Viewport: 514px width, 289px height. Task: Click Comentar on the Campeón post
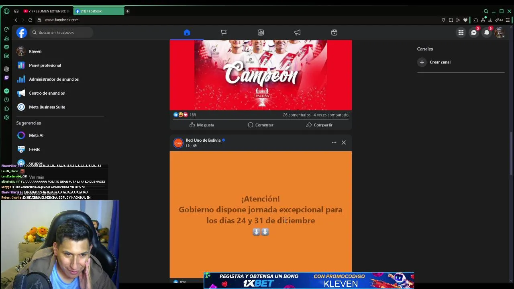[x=261, y=125]
